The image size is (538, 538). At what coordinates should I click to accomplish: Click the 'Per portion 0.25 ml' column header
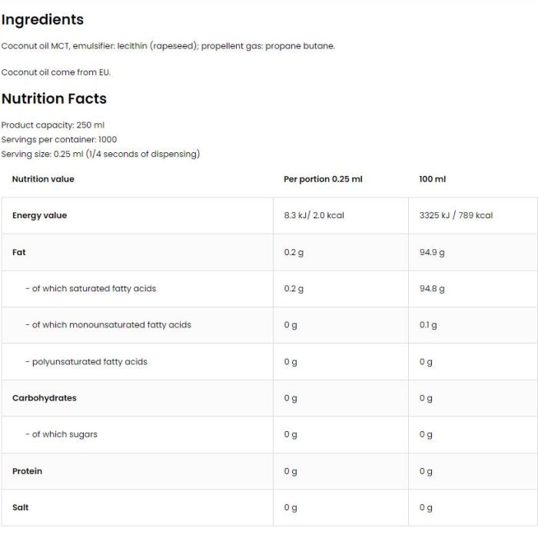coord(323,179)
